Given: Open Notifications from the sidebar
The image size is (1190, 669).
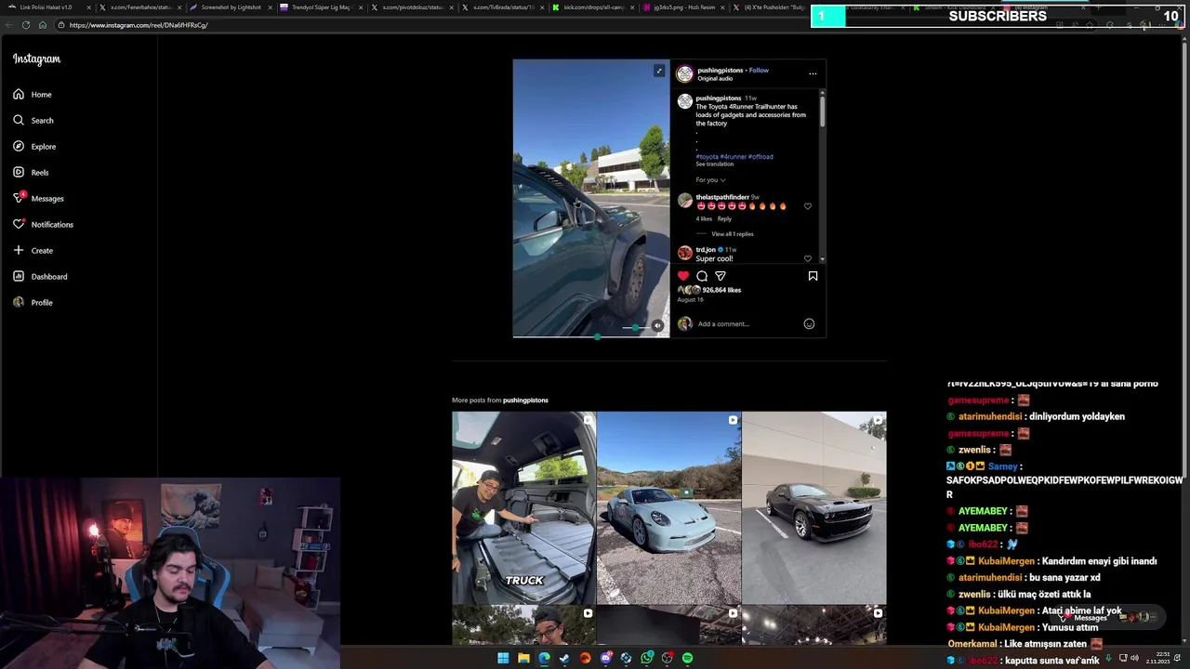Looking at the screenshot, I should pyautogui.click(x=42, y=224).
